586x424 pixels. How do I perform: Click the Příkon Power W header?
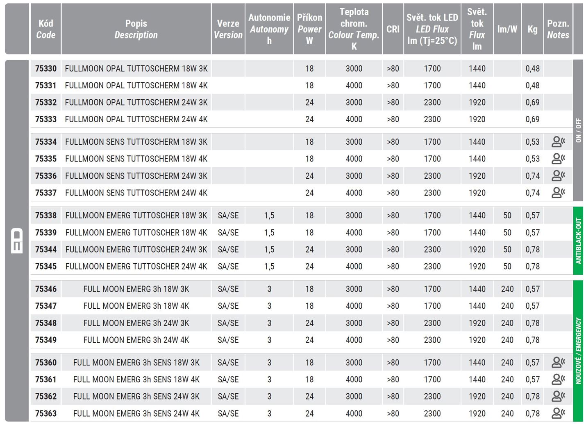point(309,29)
